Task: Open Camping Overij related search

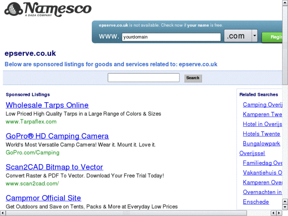Action: click(x=263, y=105)
